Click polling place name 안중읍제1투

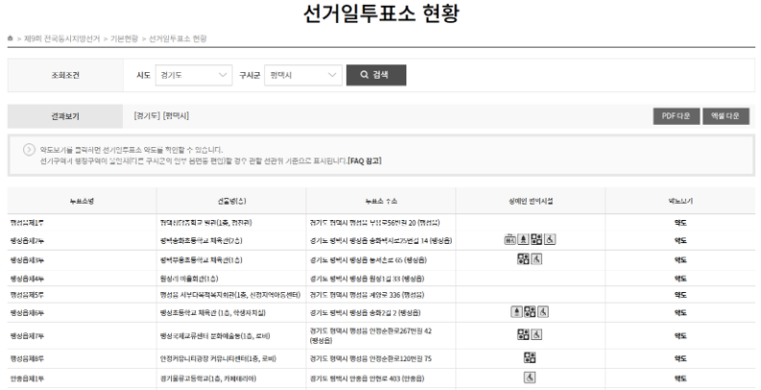[27, 378]
